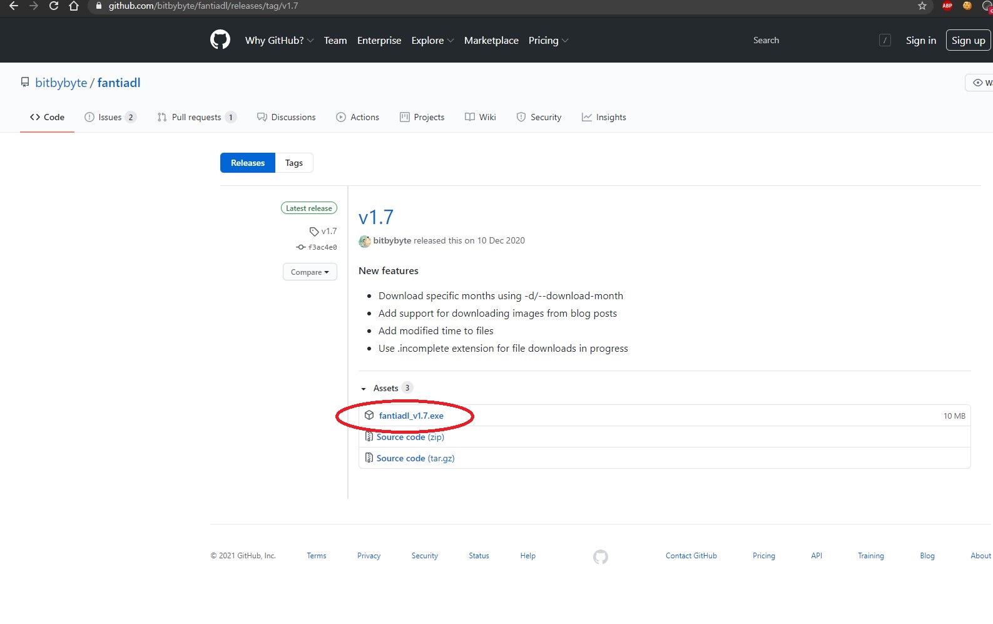Click the v1.7 tag icon label

pos(323,231)
